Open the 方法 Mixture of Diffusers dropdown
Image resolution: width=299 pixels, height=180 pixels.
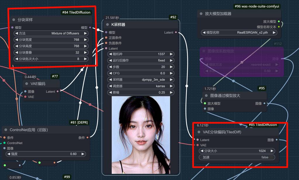point(51,33)
